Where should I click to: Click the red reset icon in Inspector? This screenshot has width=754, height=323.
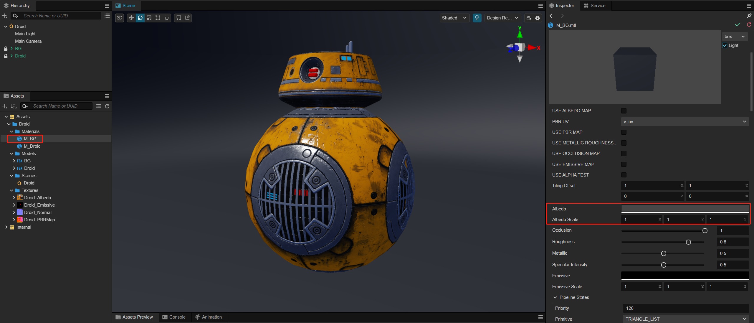click(749, 25)
